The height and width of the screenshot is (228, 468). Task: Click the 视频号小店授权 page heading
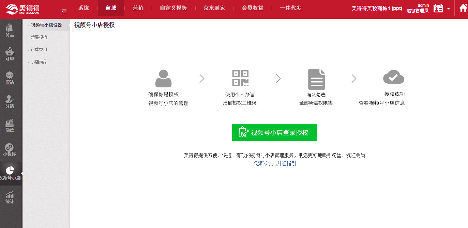94,25
